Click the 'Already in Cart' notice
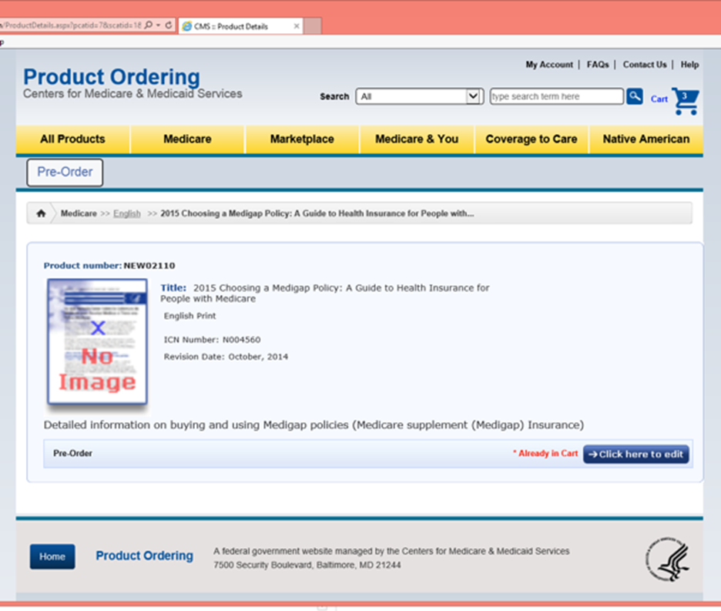This screenshot has width=721, height=611. [545, 453]
